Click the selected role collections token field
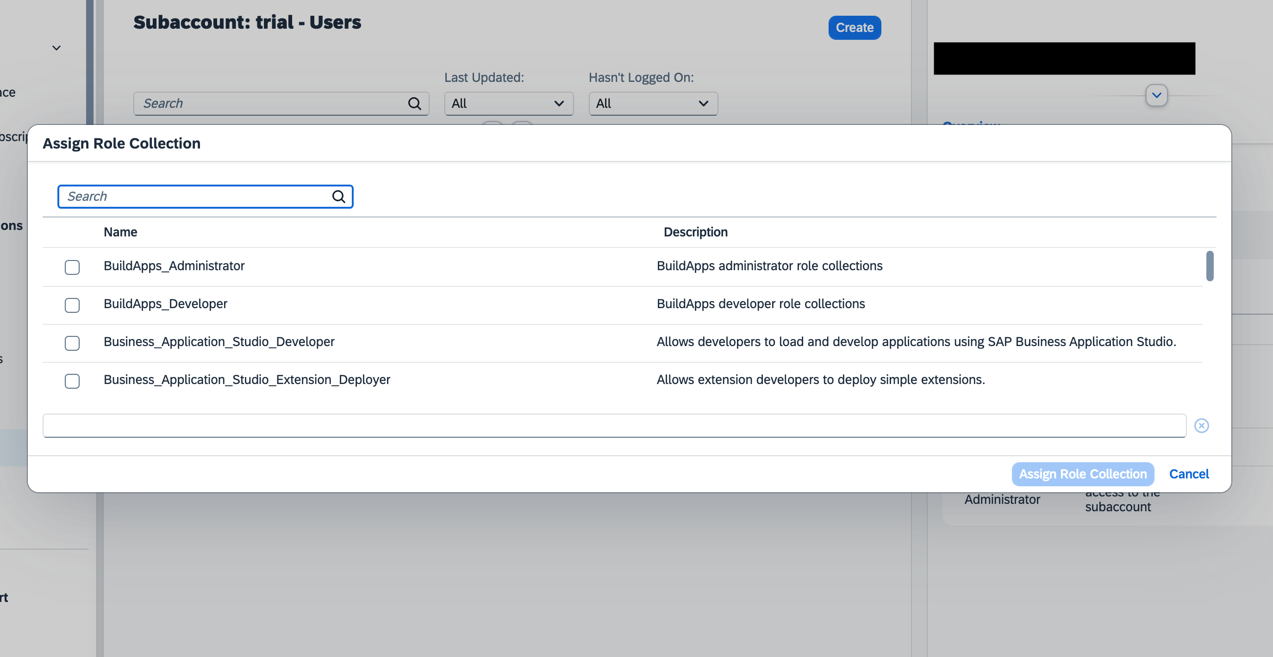Screen dimensions: 1273x657 point(614,425)
